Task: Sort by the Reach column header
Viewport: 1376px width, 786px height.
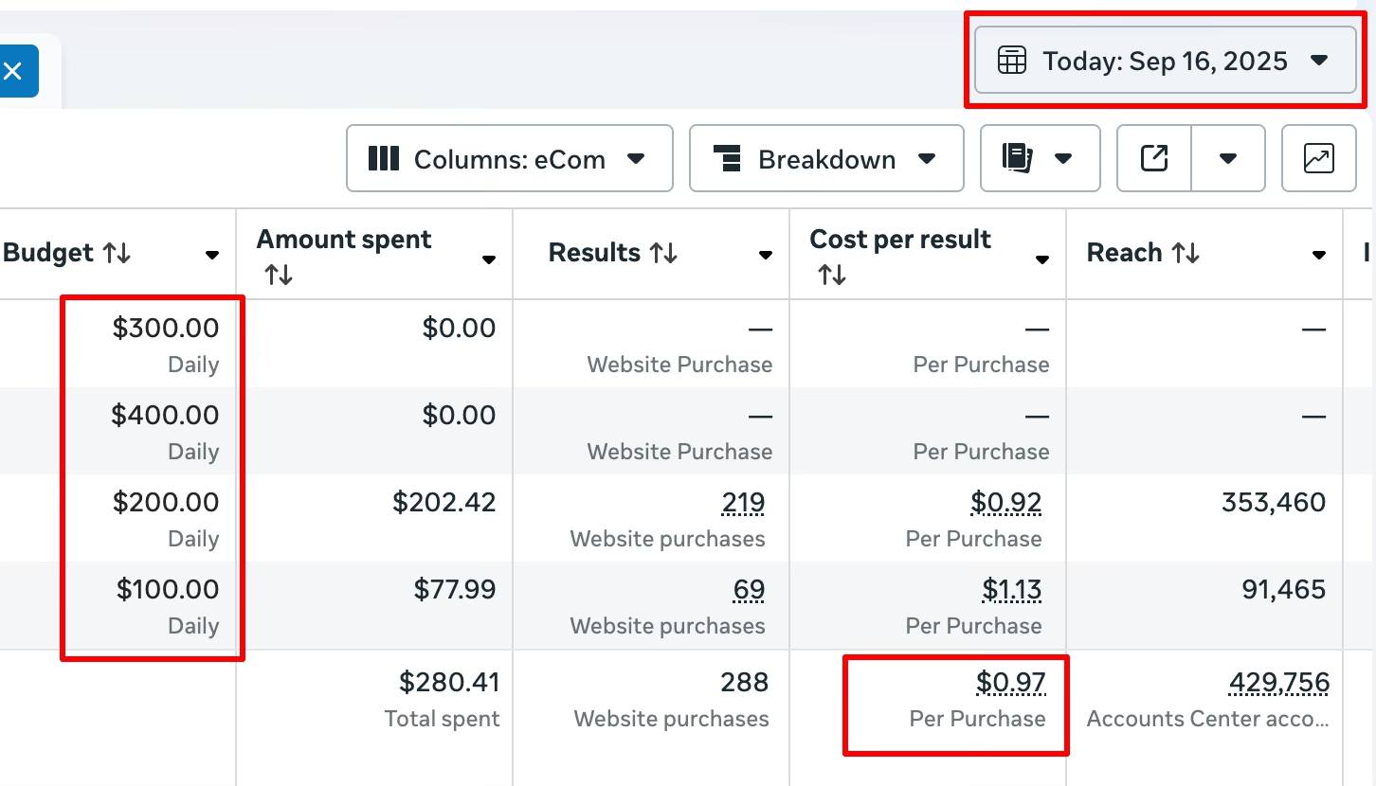Action: (x=1142, y=253)
